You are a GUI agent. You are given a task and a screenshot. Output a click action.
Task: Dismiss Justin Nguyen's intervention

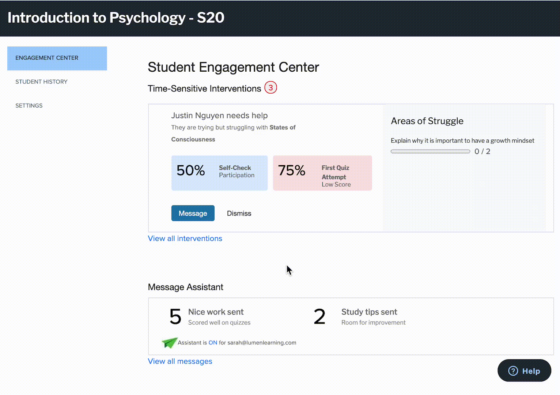tap(239, 213)
